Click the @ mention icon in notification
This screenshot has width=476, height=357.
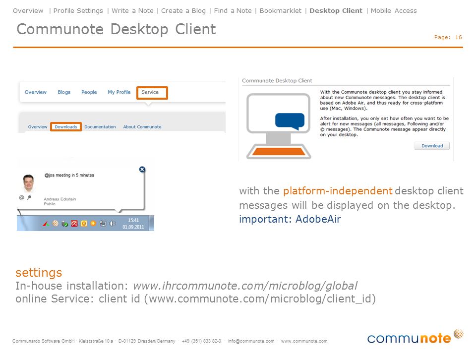click(x=21, y=198)
